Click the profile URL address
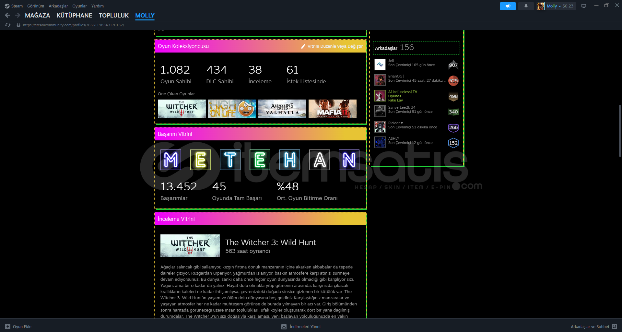The image size is (622, 332). [73, 25]
